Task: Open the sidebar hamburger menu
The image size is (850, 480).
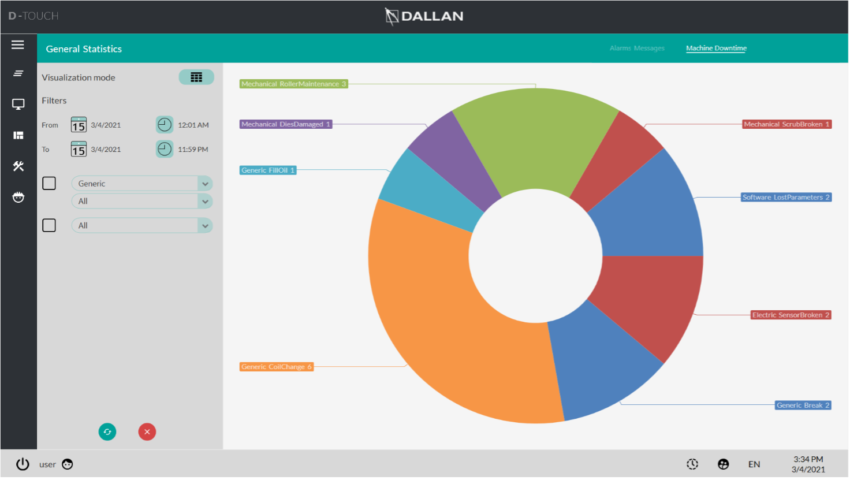Action: 18,44
